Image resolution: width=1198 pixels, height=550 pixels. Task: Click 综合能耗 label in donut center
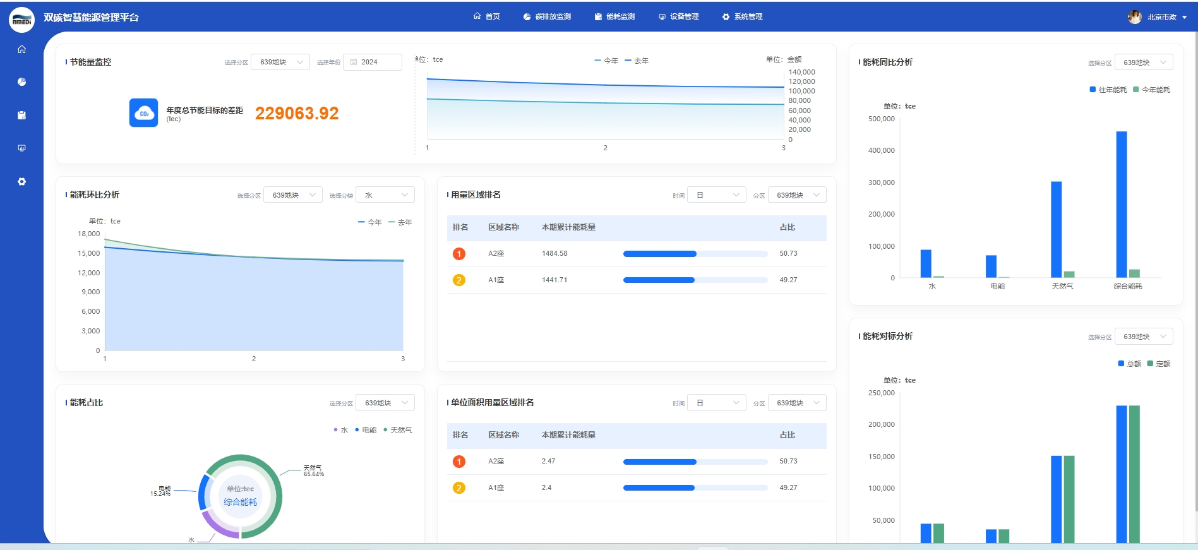coord(240,502)
